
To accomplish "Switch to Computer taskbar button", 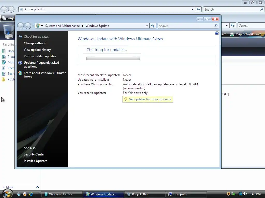I will tap(186, 194).
